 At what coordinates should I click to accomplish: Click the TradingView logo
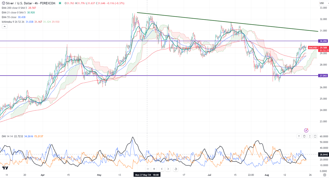[5, 168]
